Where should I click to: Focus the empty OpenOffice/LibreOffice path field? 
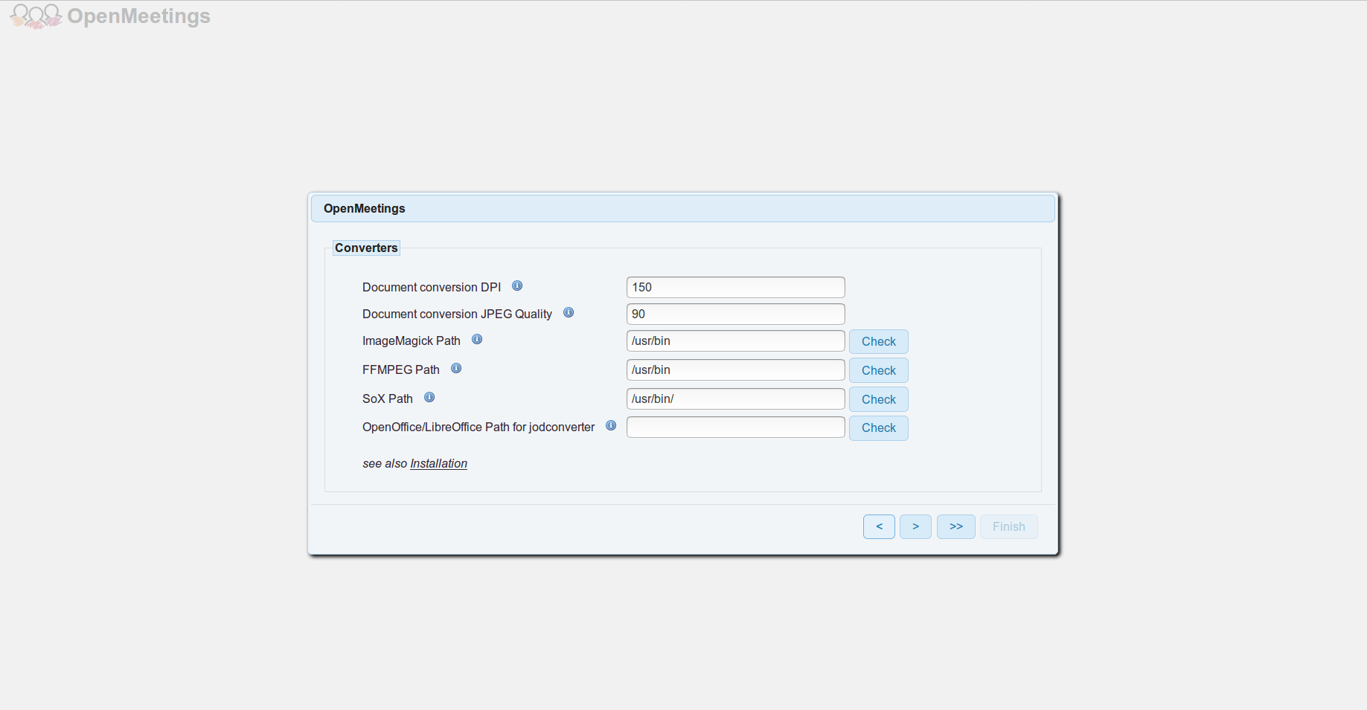coord(735,427)
